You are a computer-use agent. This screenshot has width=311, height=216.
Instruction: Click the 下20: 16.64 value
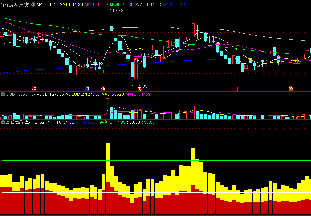(87, 122)
